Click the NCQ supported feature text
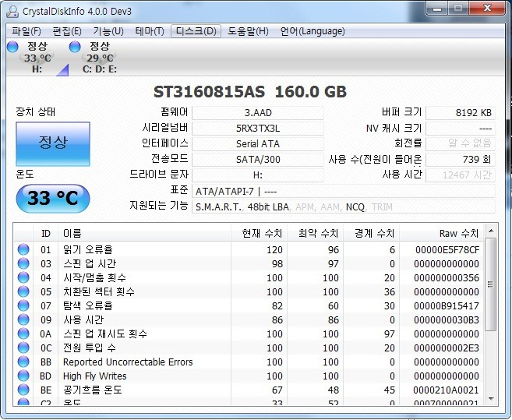Screen dimensions: 512x420 pyautogui.click(x=355, y=207)
